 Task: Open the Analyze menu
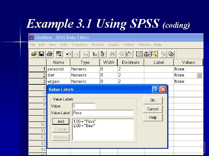98,45
